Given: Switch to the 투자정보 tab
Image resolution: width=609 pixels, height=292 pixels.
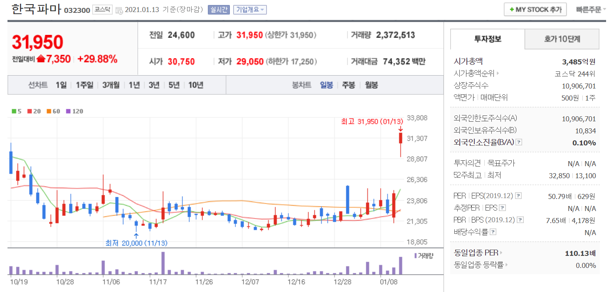Looking at the screenshot, I should tap(488, 39).
